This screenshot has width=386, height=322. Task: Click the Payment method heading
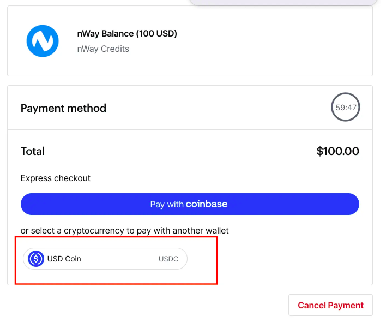tap(63, 108)
